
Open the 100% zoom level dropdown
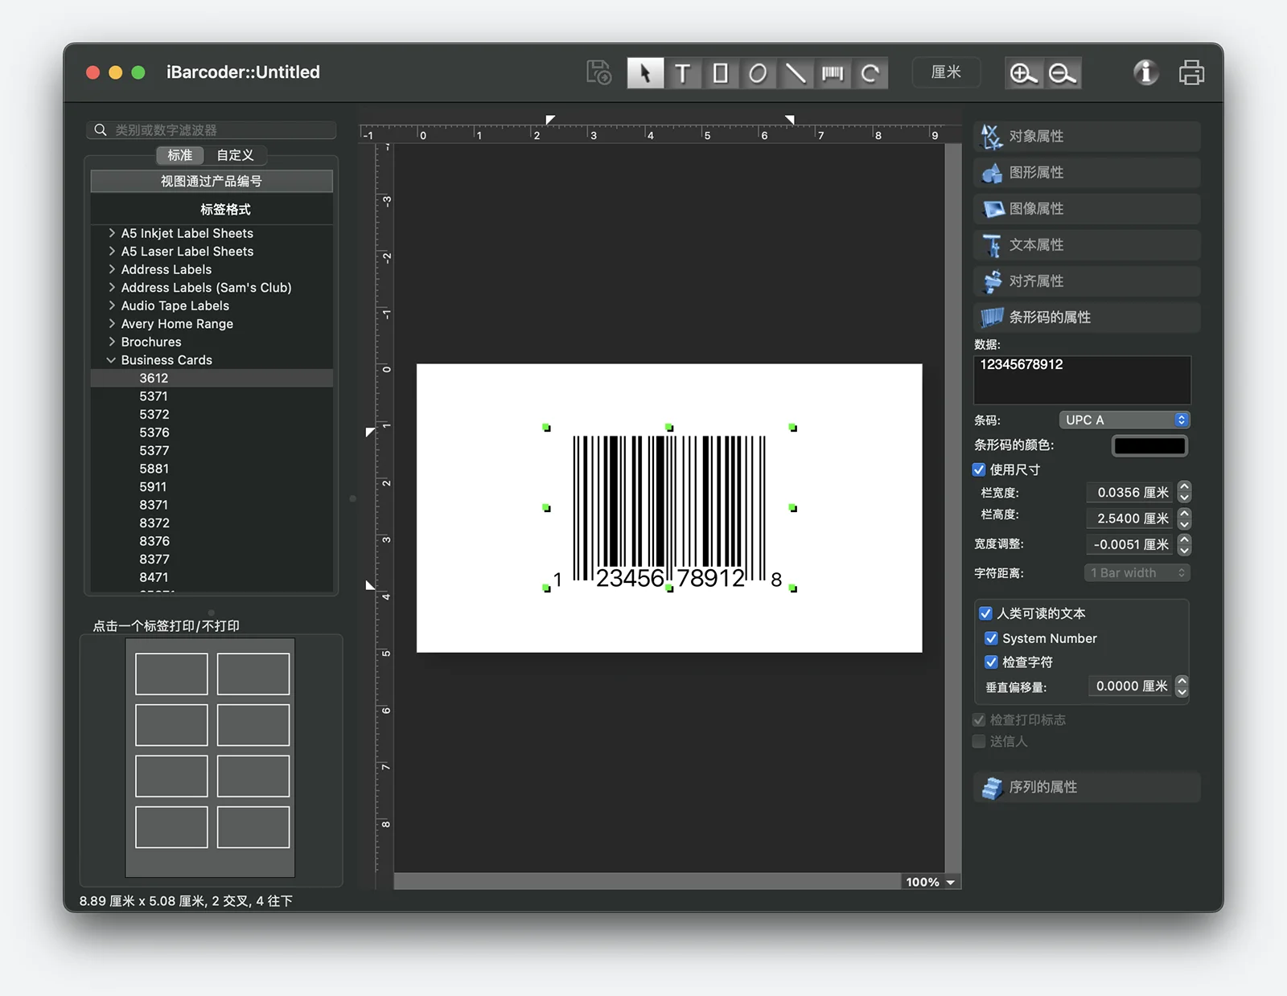tap(931, 882)
